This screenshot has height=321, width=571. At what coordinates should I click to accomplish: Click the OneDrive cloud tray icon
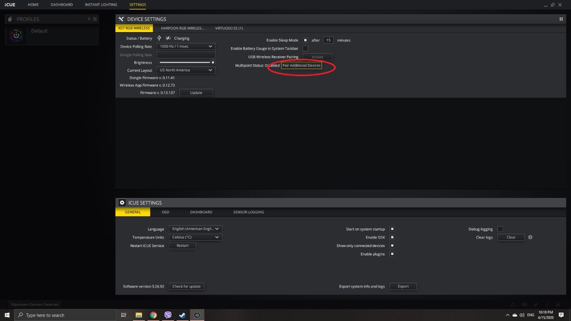coord(515,315)
